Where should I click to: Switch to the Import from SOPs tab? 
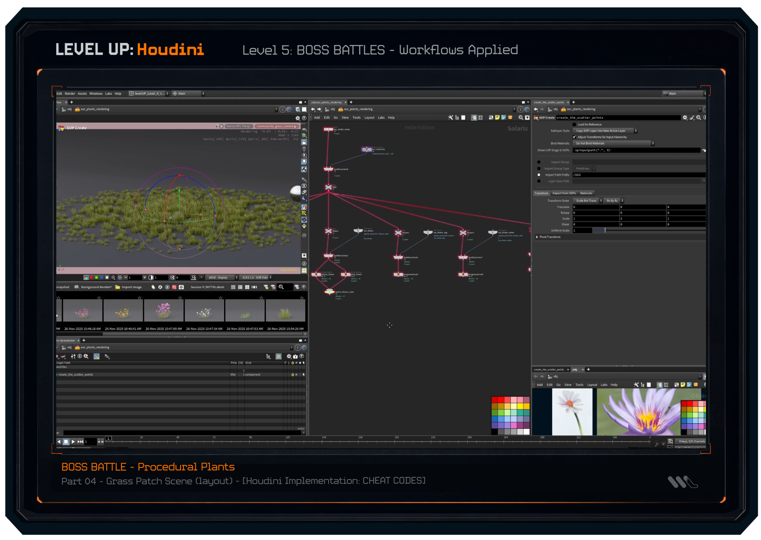(x=564, y=193)
